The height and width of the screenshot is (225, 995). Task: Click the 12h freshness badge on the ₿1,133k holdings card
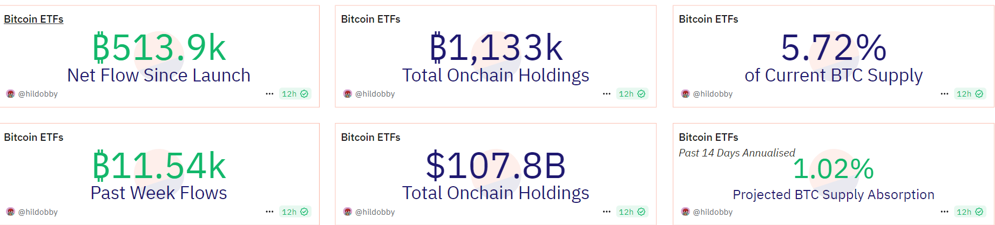point(632,94)
